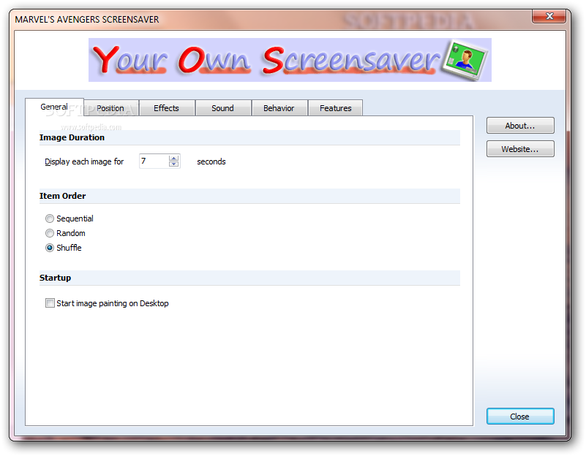Open the Position tab
Image resolution: width=586 pixels, height=456 pixels.
pyautogui.click(x=111, y=108)
